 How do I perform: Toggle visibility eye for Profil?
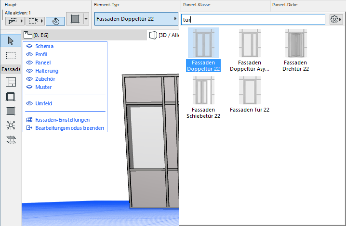coord(29,54)
